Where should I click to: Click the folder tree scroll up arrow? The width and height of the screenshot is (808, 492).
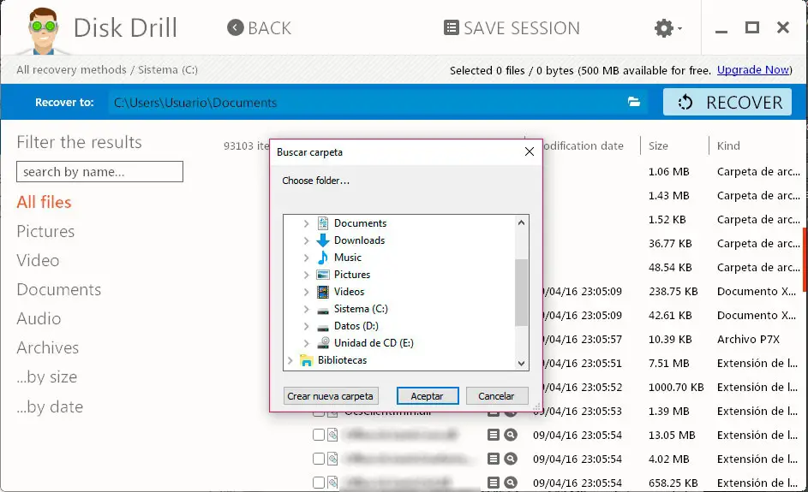tap(522, 222)
